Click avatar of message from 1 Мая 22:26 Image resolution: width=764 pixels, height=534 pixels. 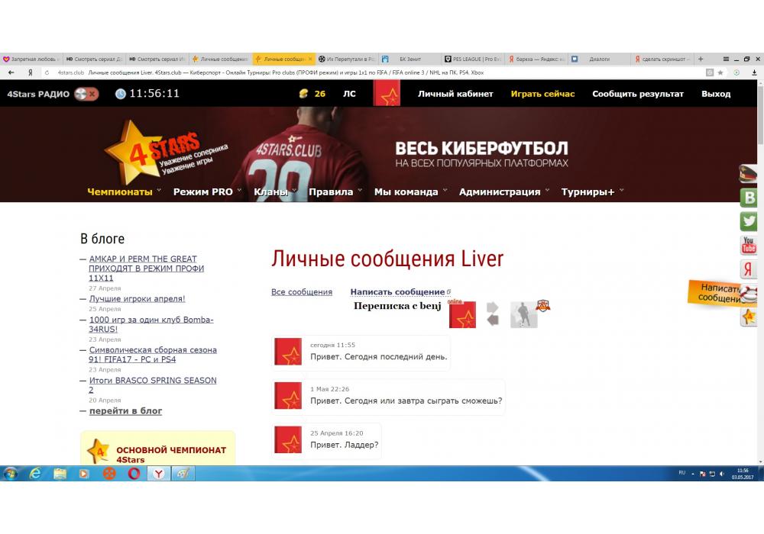click(x=288, y=396)
